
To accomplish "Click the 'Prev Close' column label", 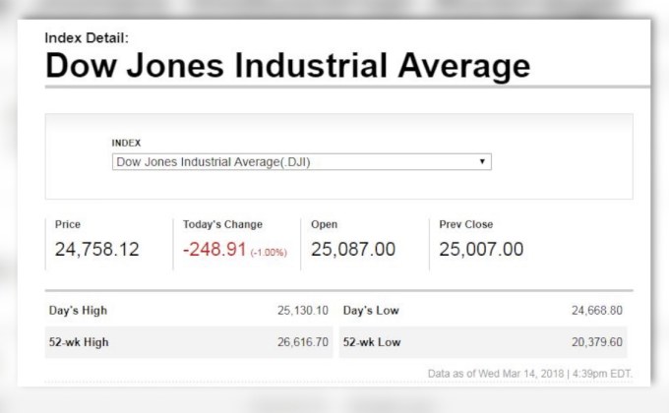I will click(466, 224).
